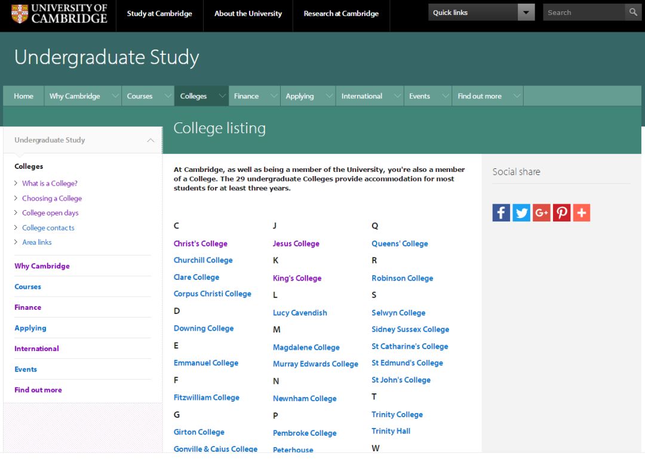Open the Downing College link

pyautogui.click(x=204, y=328)
